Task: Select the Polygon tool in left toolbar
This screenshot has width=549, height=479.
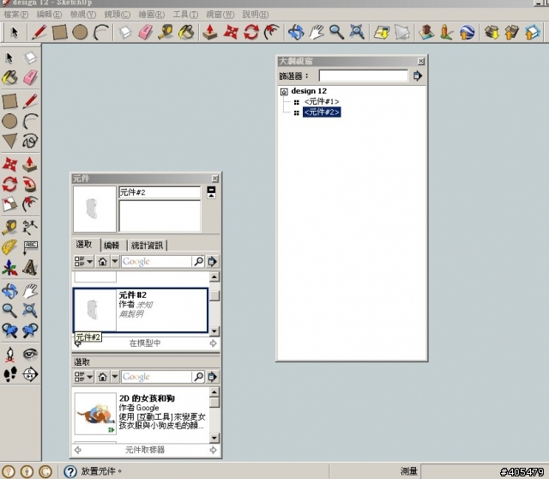Action: click(x=9, y=141)
